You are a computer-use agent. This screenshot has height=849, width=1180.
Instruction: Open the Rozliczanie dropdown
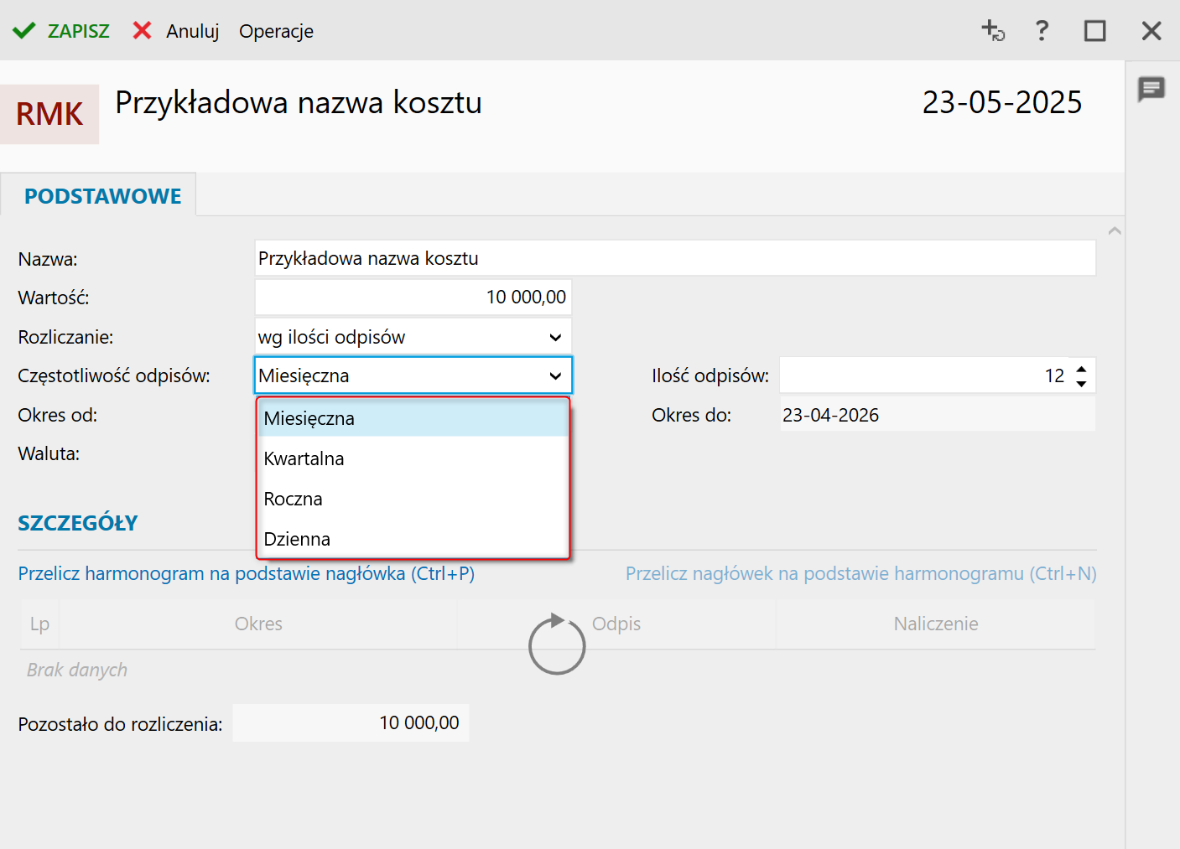tap(413, 337)
